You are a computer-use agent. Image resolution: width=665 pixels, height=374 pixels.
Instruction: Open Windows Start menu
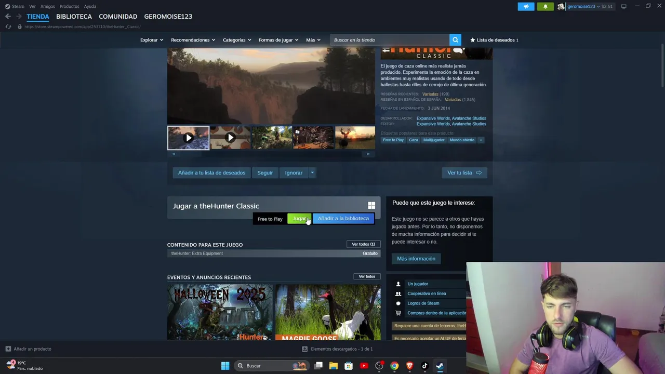225,366
